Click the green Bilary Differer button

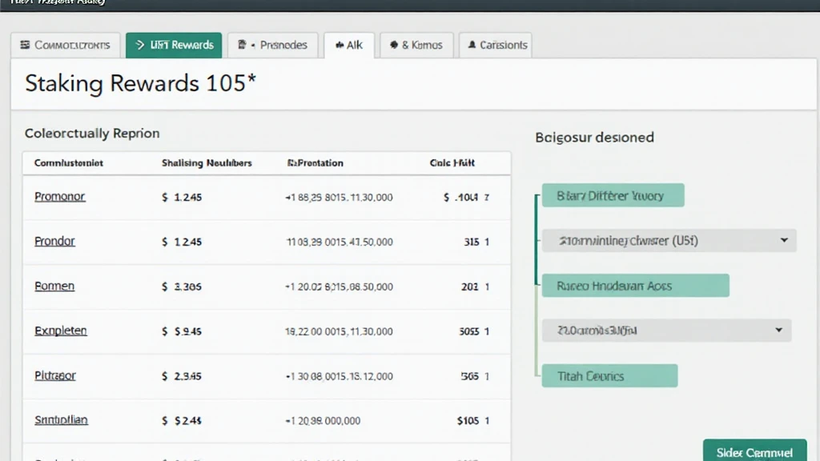point(613,195)
